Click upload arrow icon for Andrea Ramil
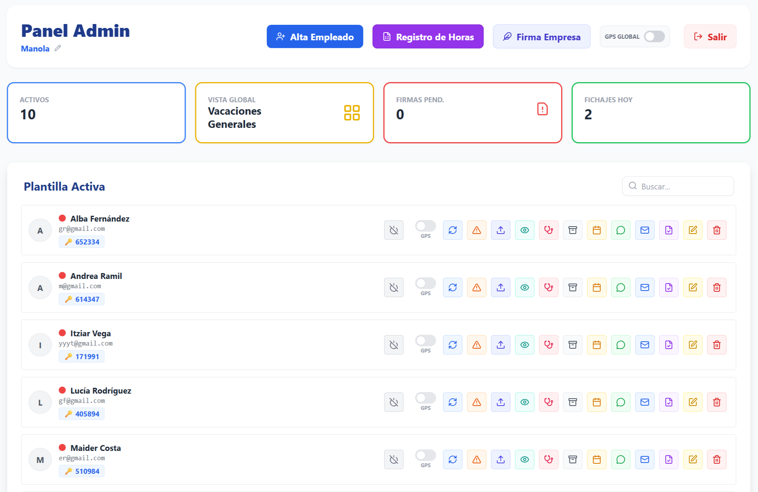Image resolution: width=758 pixels, height=492 pixels. [x=500, y=287]
